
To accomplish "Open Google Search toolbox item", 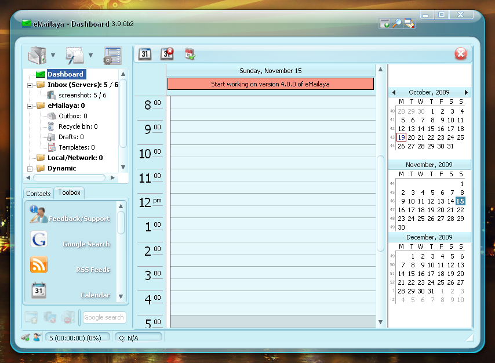I will click(x=70, y=240).
